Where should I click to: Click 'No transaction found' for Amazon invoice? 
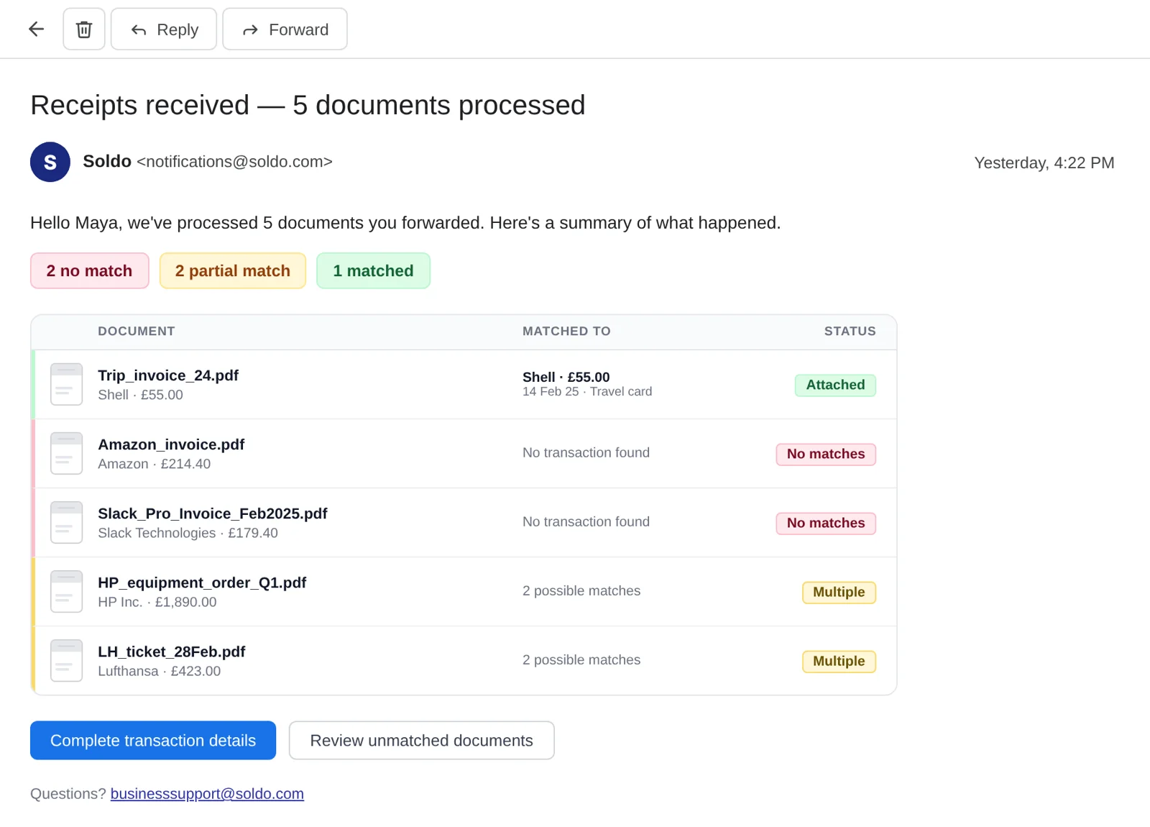pyautogui.click(x=586, y=452)
